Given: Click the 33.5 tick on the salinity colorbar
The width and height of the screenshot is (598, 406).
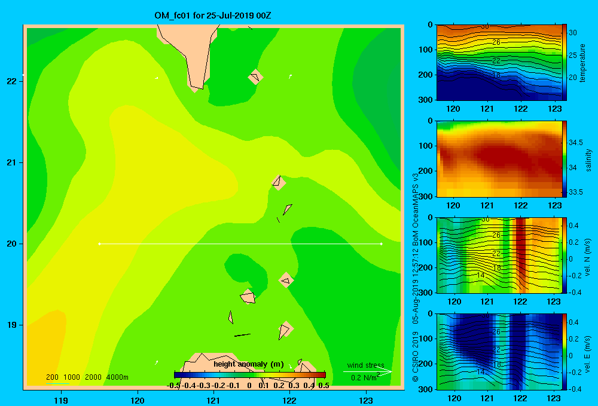Looking at the screenshot, I should pos(575,192).
